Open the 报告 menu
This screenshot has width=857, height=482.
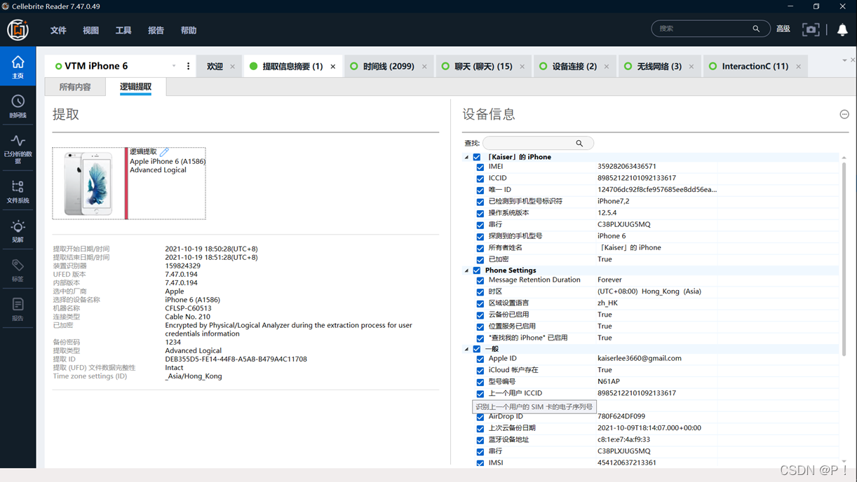[x=156, y=30]
